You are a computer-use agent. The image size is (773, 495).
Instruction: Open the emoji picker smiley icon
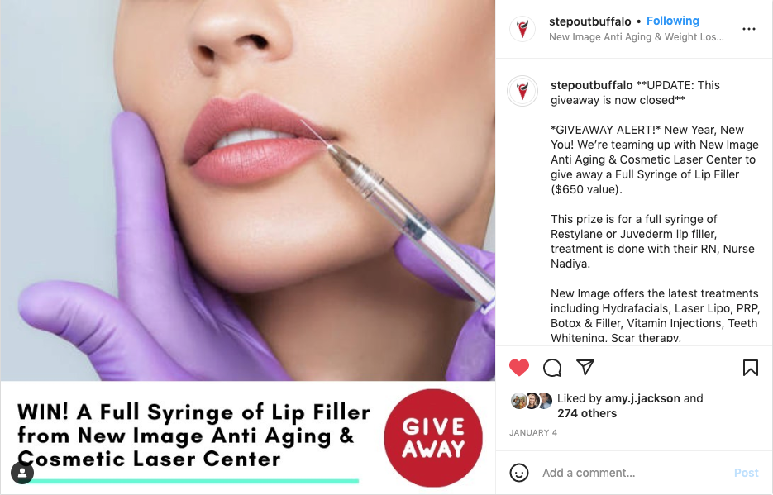pyautogui.click(x=519, y=473)
